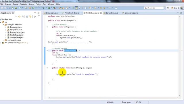
Task: Minimize the Package Explorer view
Action: (x=35, y=12)
